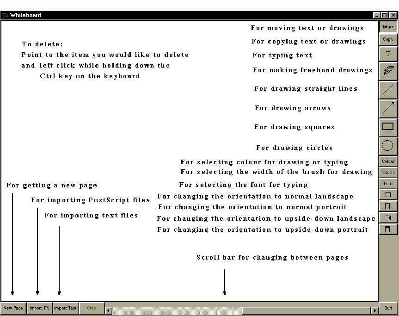399x316 pixels.
Task: Open the Colour selector
Action: pos(388,161)
